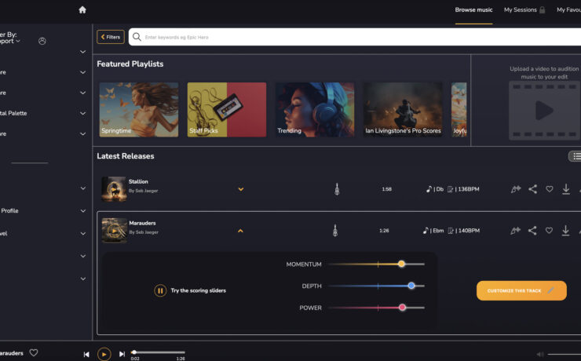Click the 1:26 duration on Marauders row
The width and height of the screenshot is (581, 361).
tap(384, 231)
